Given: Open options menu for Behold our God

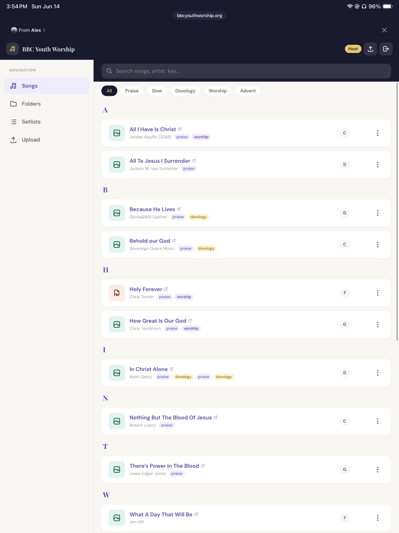Looking at the screenshot, I should point(378,245).
